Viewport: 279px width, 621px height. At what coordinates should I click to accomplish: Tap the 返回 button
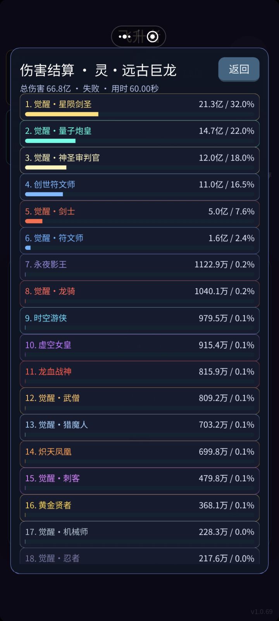[239, 69]
